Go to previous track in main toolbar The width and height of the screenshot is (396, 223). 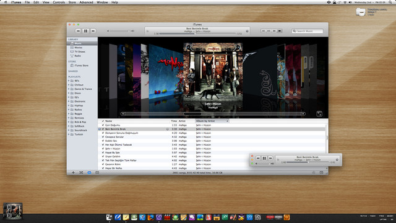78,31
